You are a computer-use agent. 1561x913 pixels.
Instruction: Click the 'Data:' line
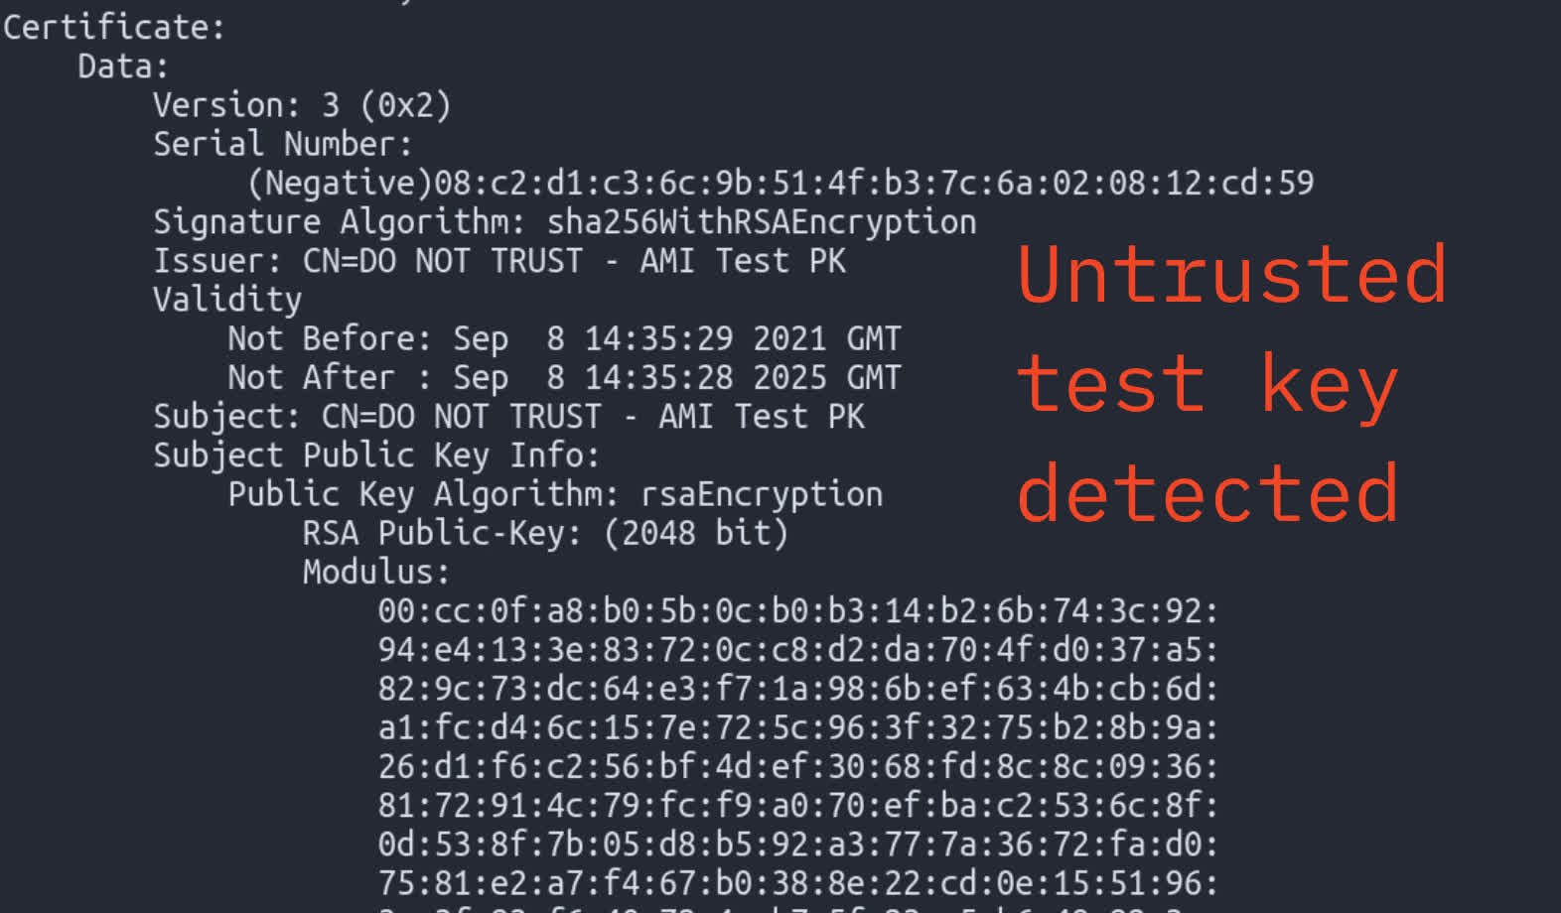[x=123, y=66]
